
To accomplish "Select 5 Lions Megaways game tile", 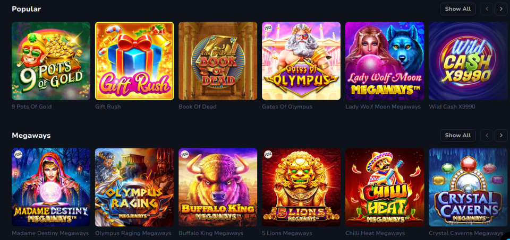I will pyautogui.click(x=301, y=188).
